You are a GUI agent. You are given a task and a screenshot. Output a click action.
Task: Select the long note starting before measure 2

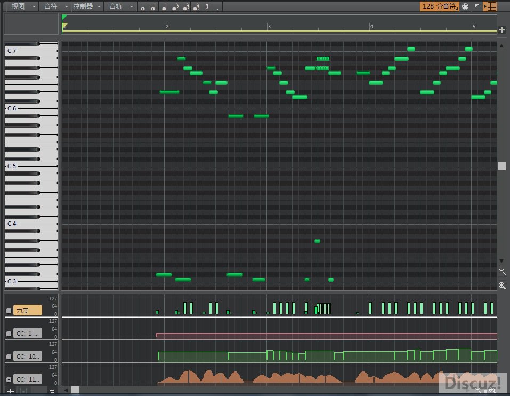tap(169, 92)
